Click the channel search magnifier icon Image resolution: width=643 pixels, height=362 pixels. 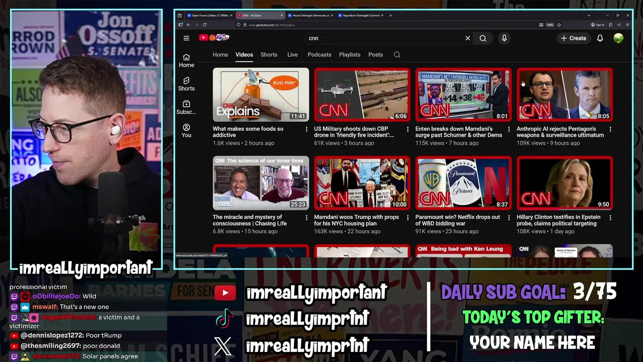tap(397, 55)
